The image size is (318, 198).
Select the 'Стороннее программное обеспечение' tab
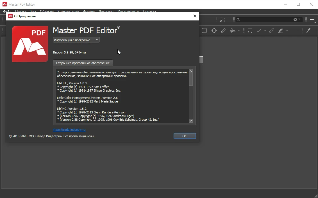coord(83,63)
